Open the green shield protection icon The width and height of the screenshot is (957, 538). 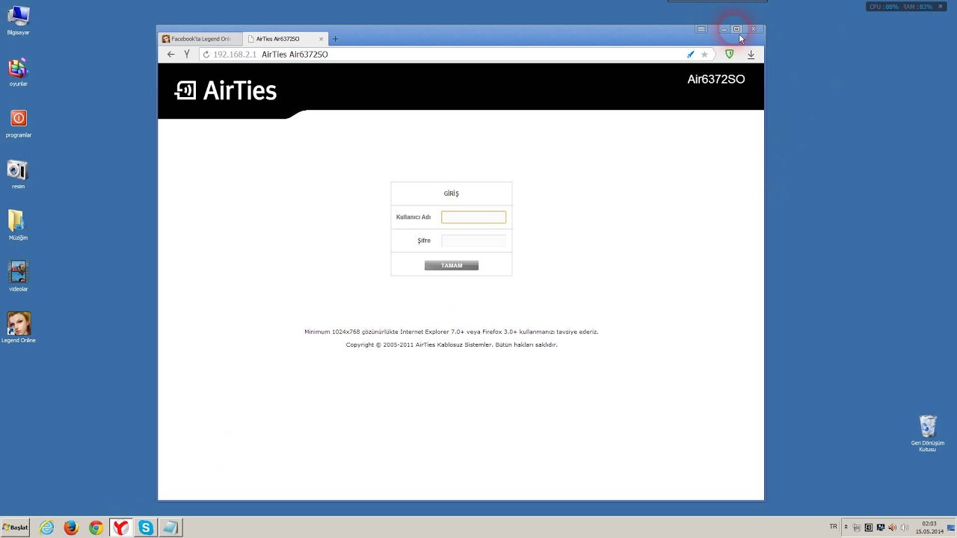[x=730, y=55]
